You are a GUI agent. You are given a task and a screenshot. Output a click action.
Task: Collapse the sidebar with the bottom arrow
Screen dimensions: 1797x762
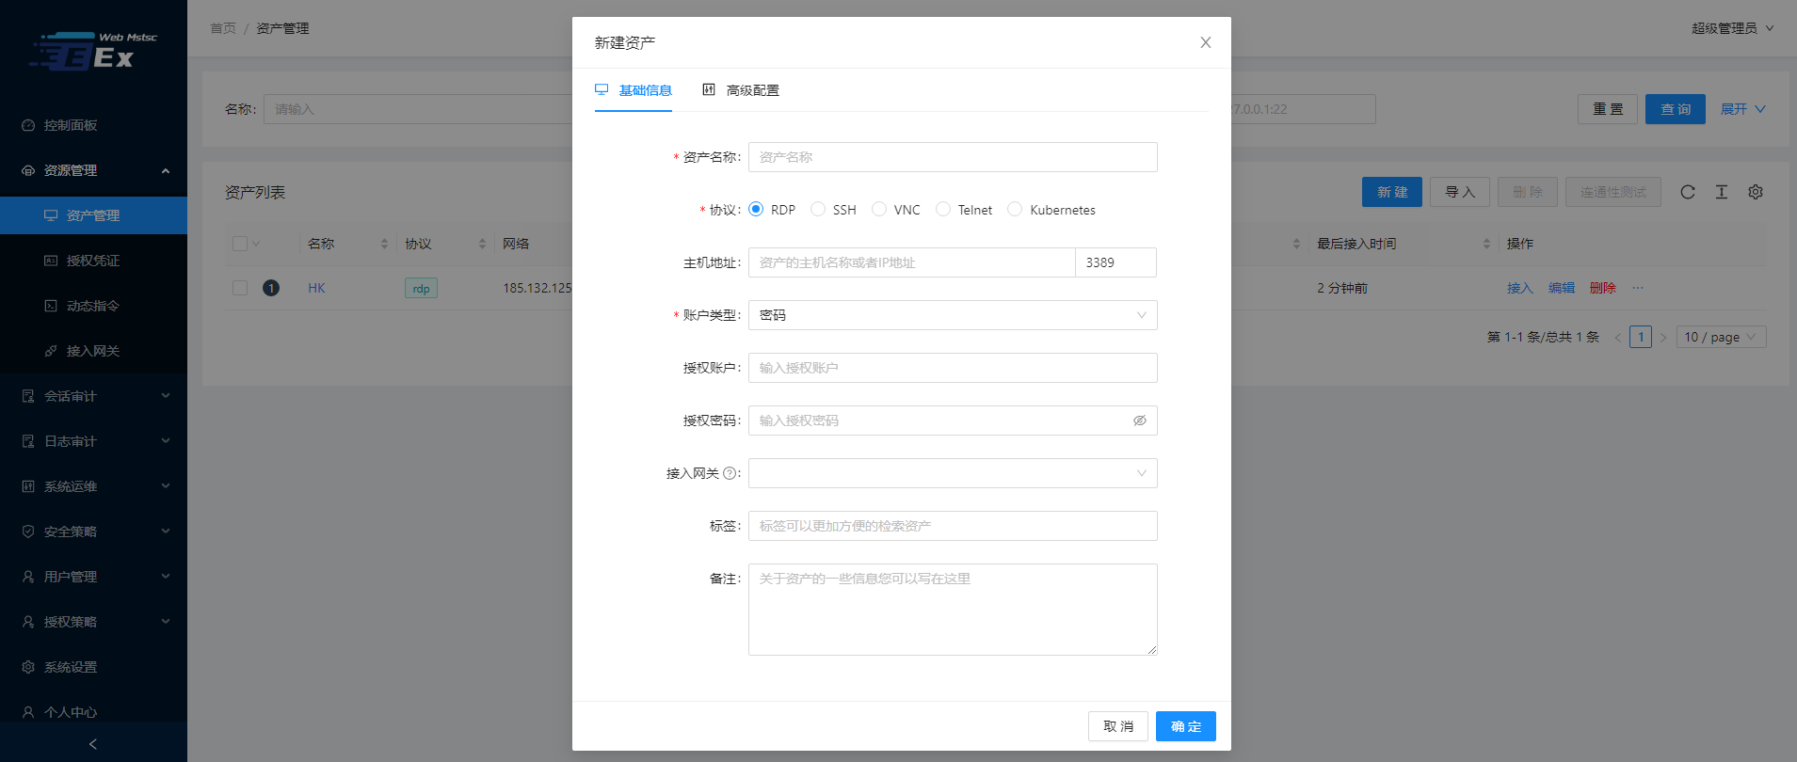93,744
